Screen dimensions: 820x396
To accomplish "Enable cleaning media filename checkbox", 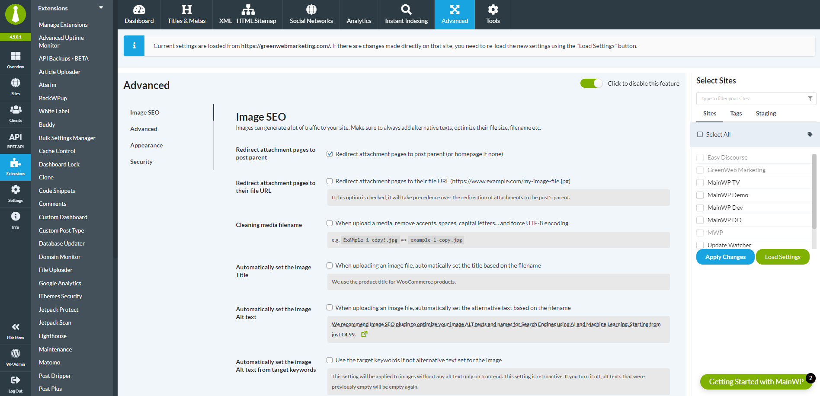I will [x=330, y=223].
